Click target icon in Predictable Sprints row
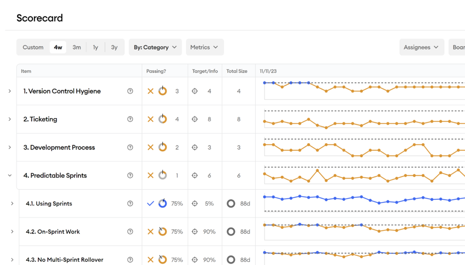 click(195, 175)
